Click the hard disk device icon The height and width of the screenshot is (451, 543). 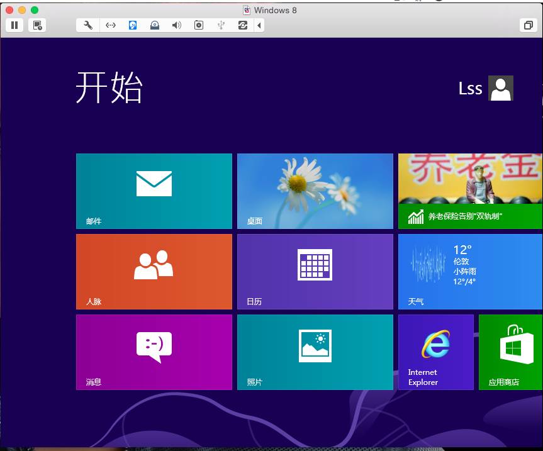[x=133, y=25]
